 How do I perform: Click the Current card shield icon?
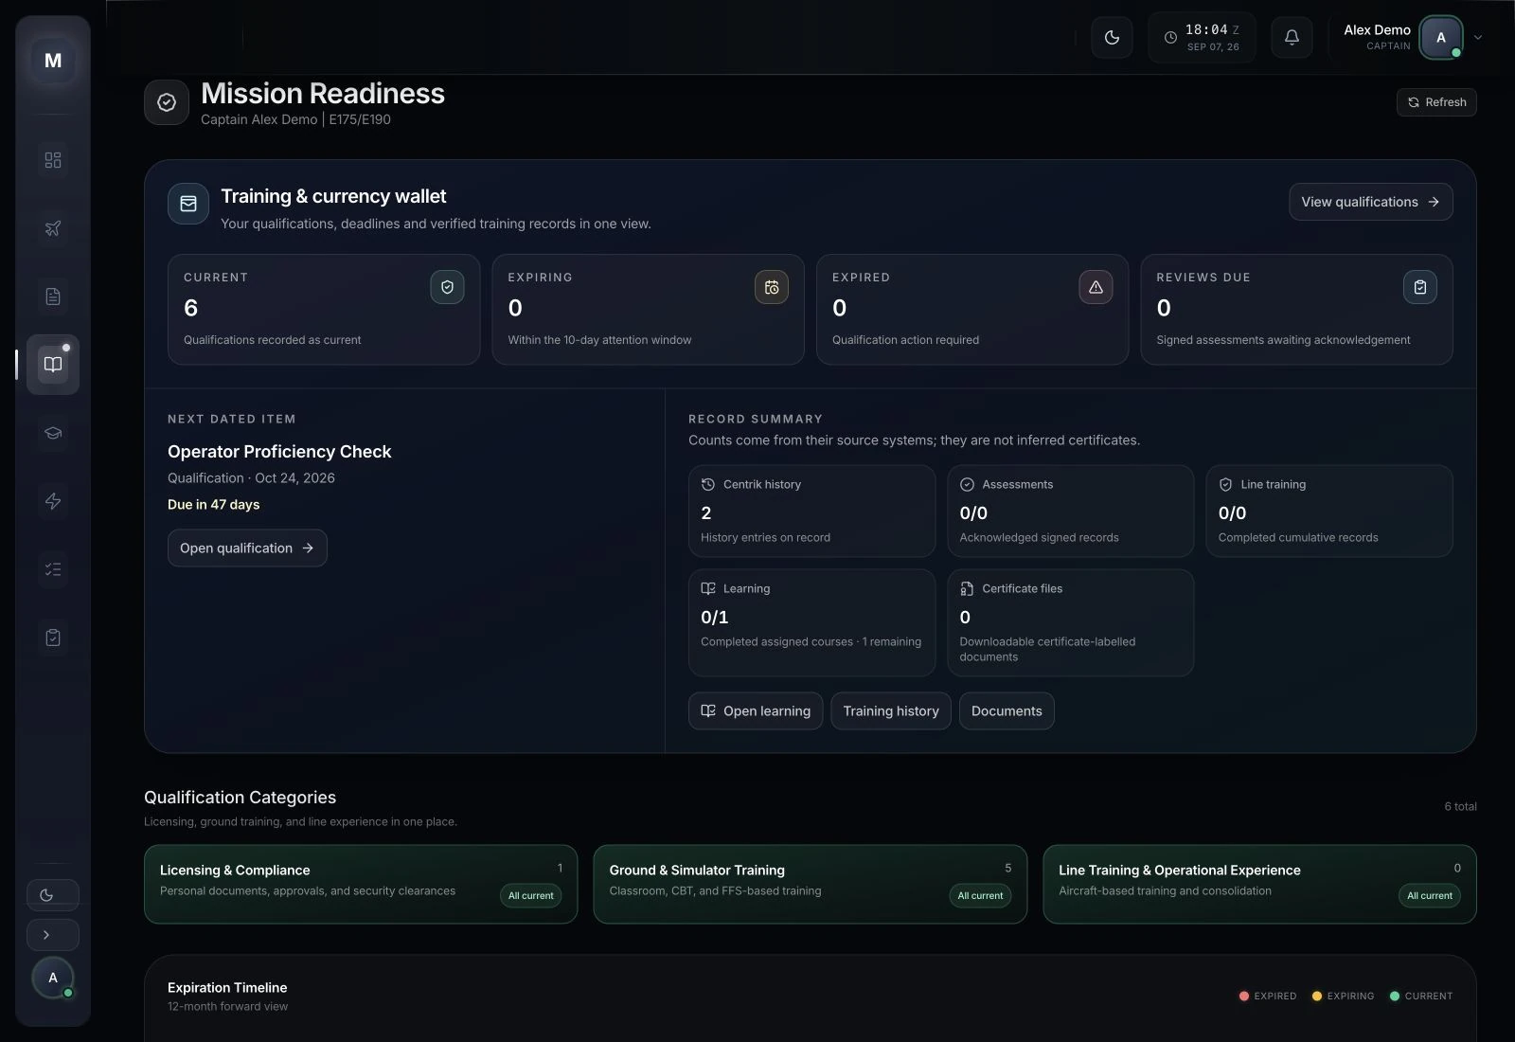[447, 287]
